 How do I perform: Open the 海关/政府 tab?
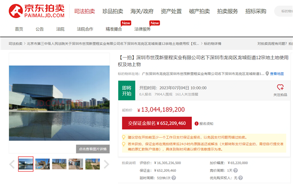pos(142,11)
